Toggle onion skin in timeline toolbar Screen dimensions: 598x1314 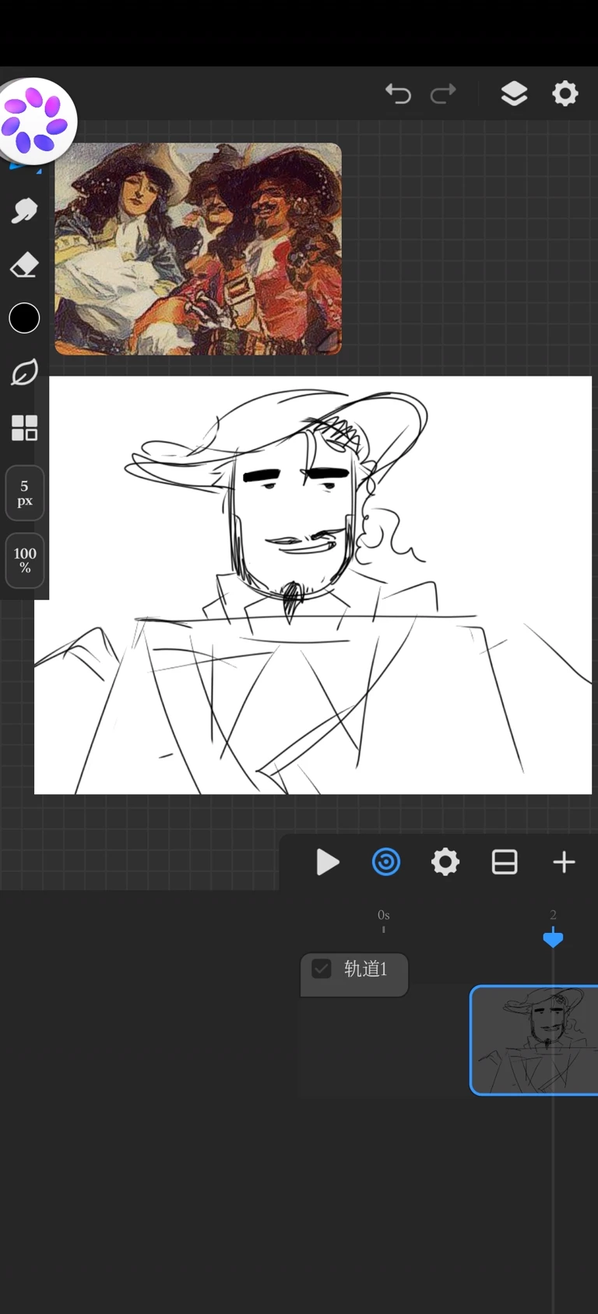tap(386, 862)
